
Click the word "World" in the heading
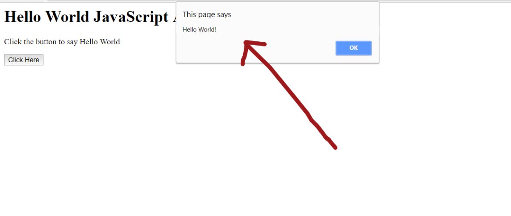click(67, 17)
